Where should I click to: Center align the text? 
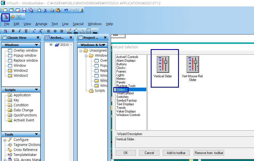point(55,31)
